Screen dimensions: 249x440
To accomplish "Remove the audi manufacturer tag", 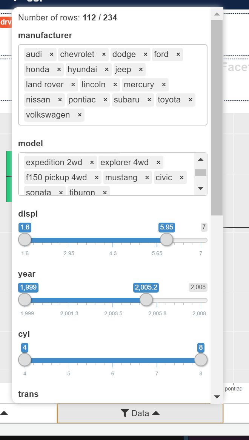I will pyautogui.click(x=52, y=54).
